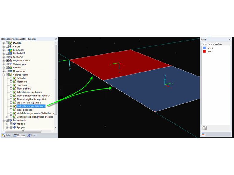Select the Materiales radio button
The image size is (234, 175).
coord(11,82)
